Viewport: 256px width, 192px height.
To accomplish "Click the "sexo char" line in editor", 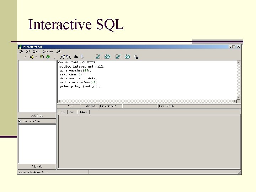I will tap(71, 74).
